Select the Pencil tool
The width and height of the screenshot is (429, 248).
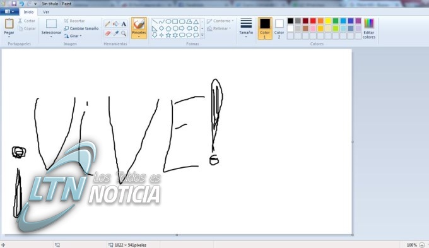(107, 24)
